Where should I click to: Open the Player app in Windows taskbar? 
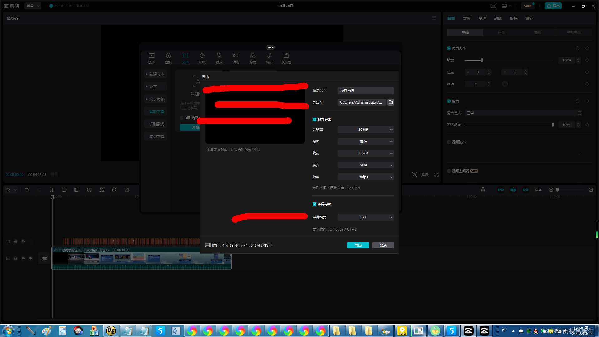402,331
